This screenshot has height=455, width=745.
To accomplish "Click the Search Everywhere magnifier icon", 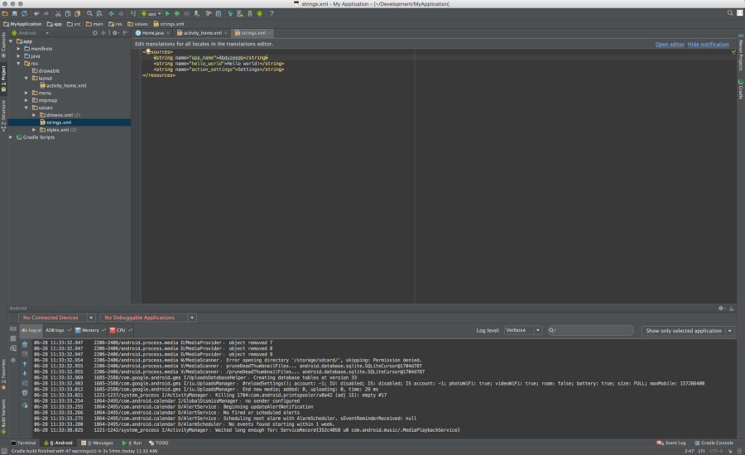I will [730, 13].
